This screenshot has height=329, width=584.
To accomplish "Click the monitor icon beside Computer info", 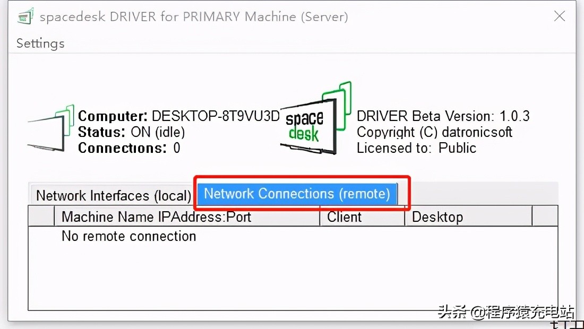I will (51, 128).
